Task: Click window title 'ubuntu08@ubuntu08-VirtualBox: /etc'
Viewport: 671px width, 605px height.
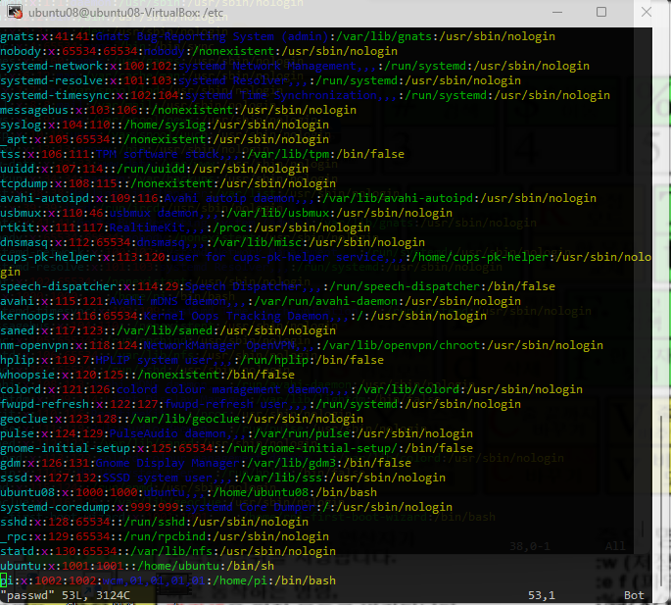Action: 125,13
